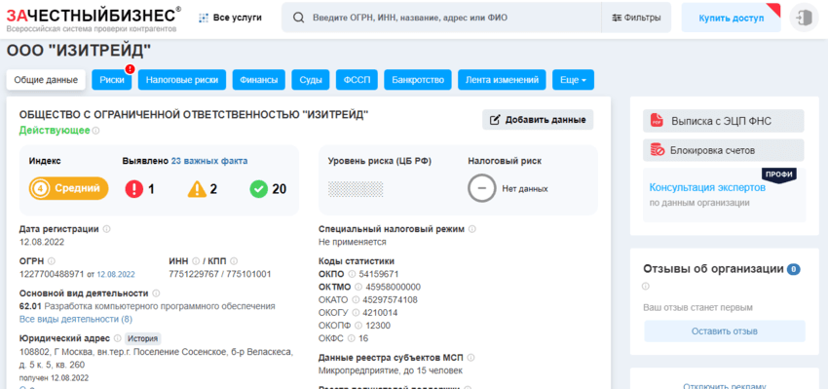This screenshot has width=828, height=389.
Task: Open Выписка с ЭЦП ФНС
Action: (x=724, y=121)
